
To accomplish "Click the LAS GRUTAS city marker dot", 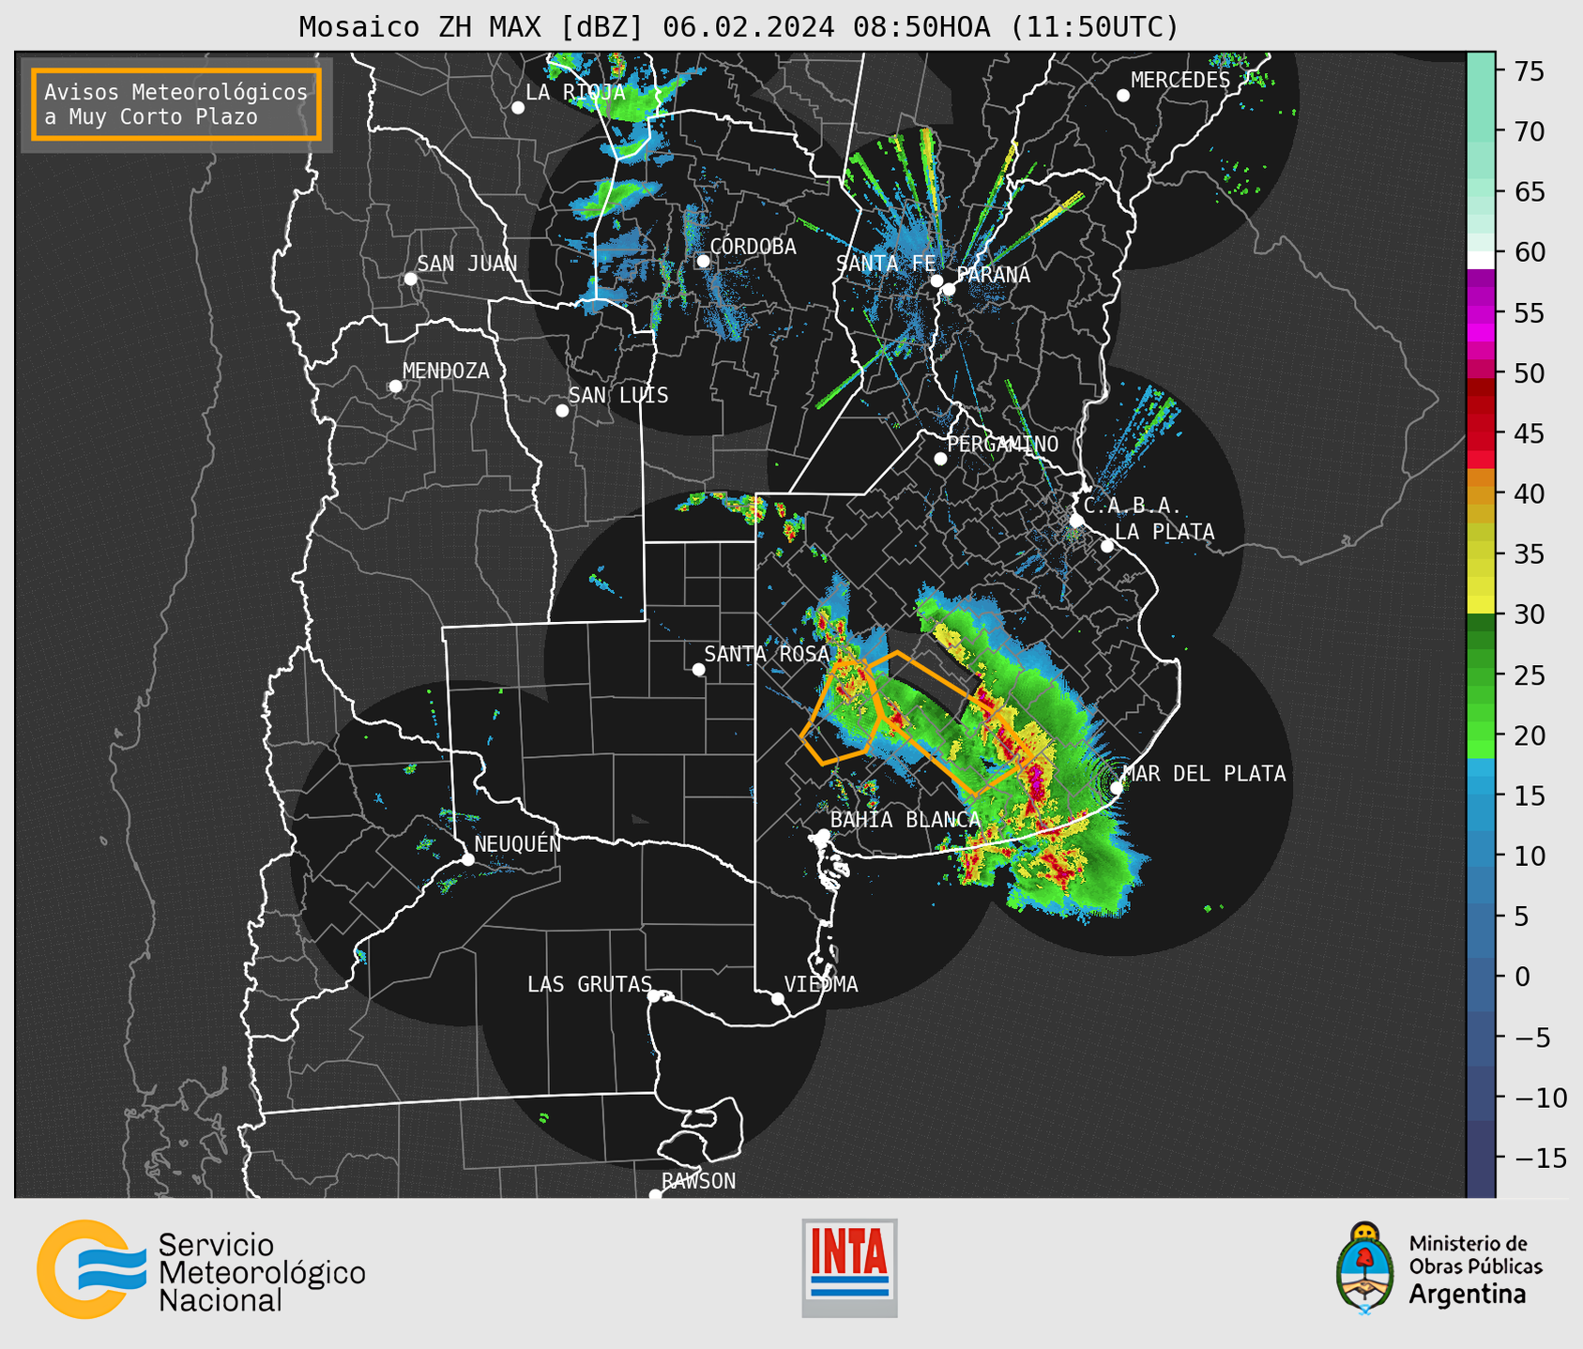I will pyautogui.click(x=654, y=996).
